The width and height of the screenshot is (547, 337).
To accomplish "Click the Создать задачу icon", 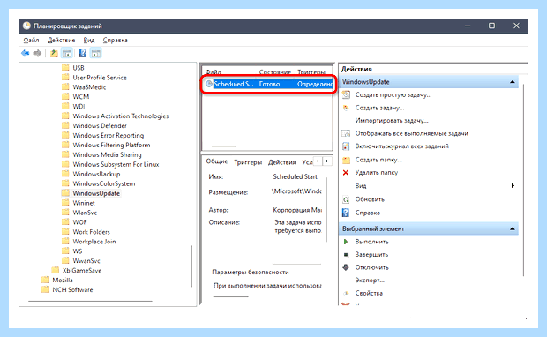I will click(346, 108).
